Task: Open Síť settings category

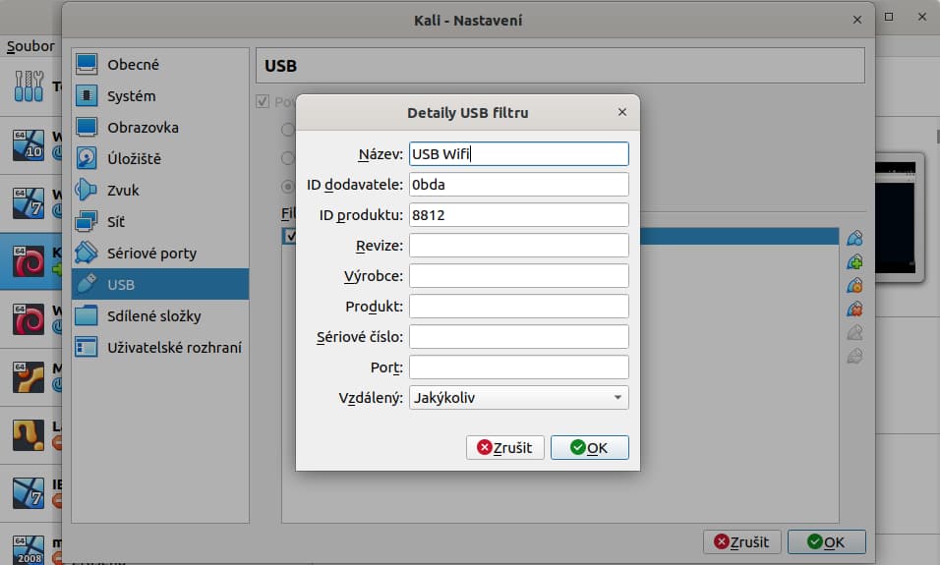Action: click(x=160, y=222)
